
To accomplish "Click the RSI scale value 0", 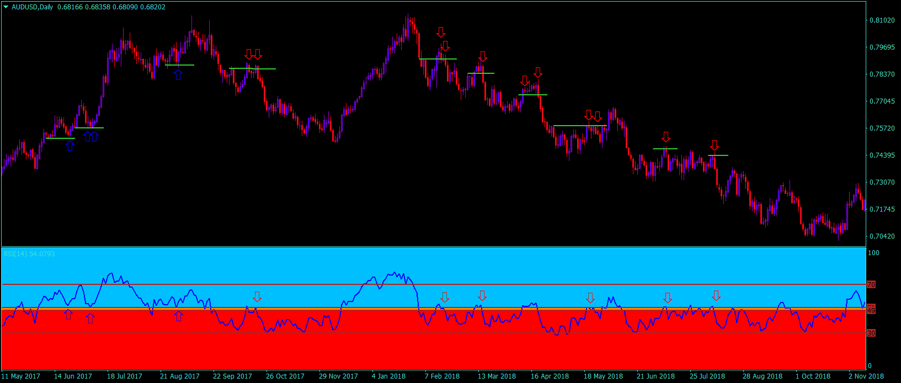I will coord(870,366).
